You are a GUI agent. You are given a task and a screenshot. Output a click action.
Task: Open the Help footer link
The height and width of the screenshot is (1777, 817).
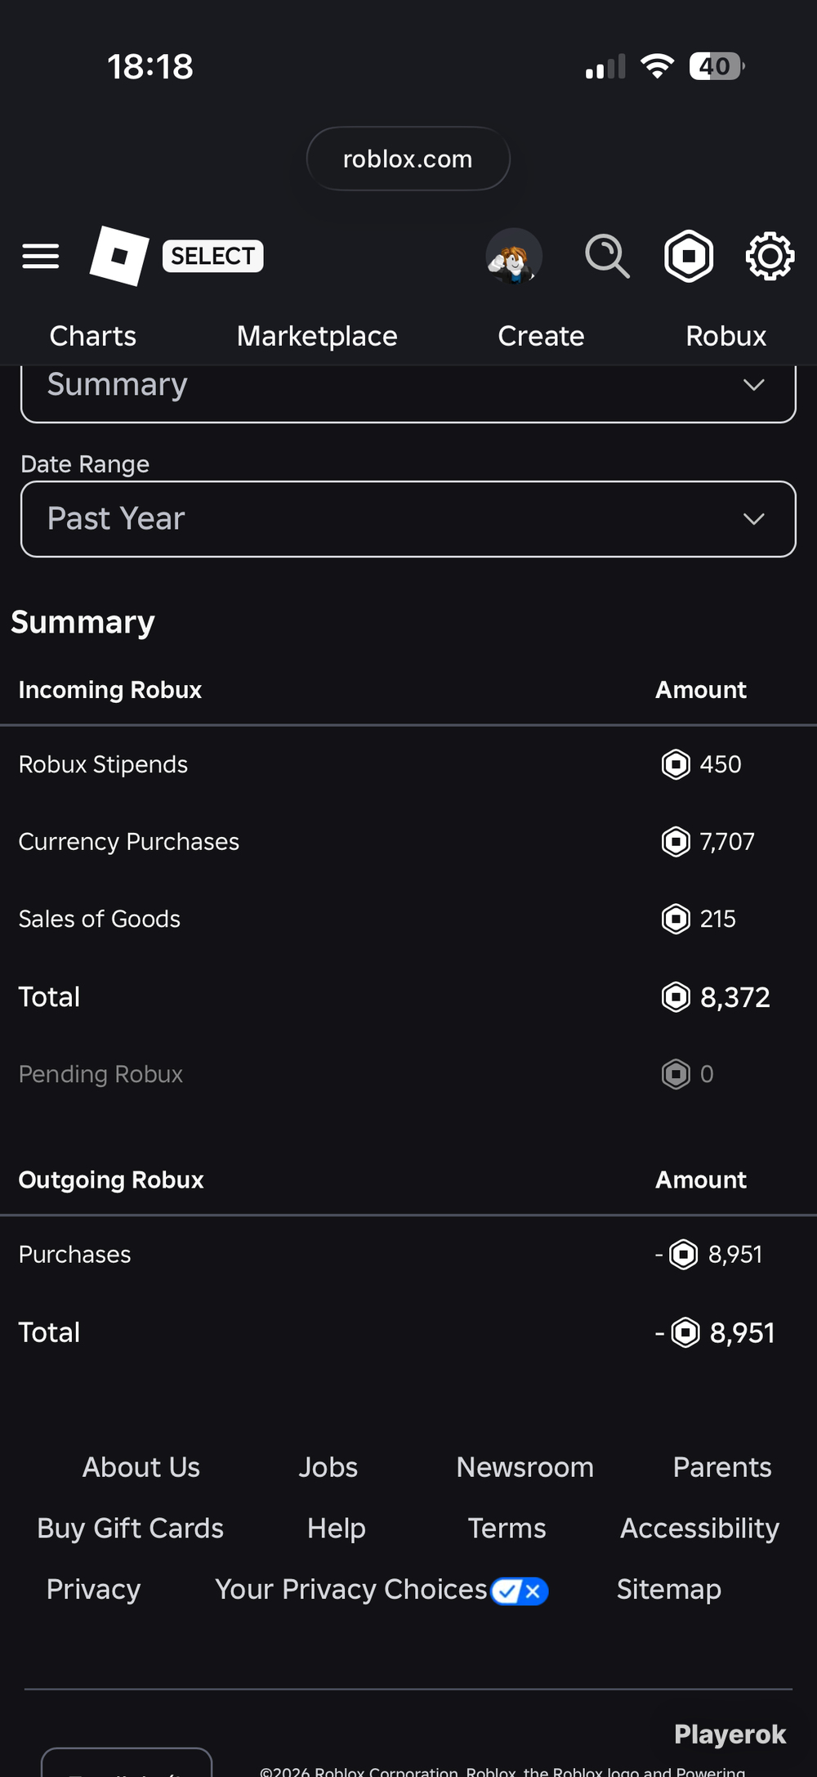[336, 1529]
